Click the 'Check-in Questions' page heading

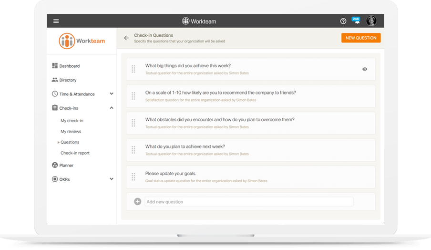154,35
